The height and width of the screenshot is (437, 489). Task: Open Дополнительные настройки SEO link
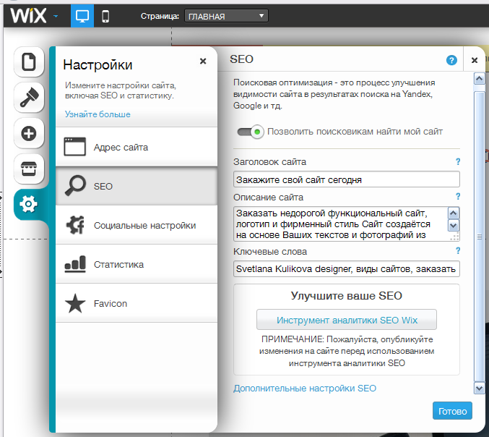tap(305, 389)
